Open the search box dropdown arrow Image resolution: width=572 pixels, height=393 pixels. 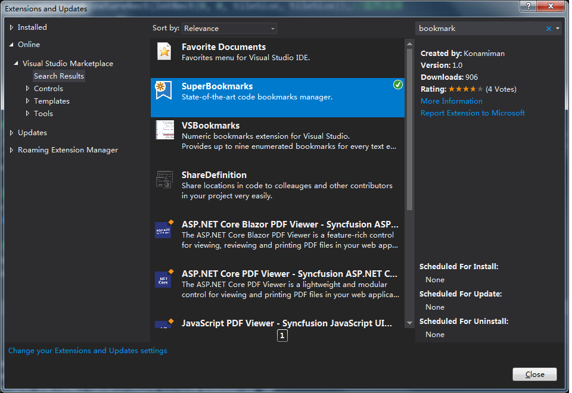[558, 29]
